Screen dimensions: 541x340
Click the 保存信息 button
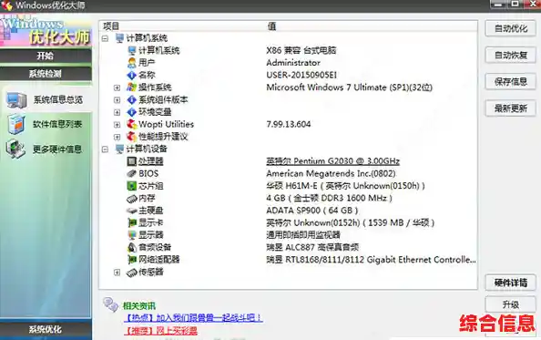point(511,82)
